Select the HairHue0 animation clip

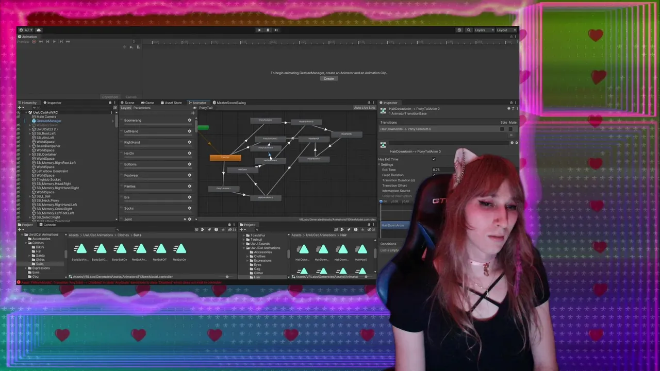coord(361,252)
